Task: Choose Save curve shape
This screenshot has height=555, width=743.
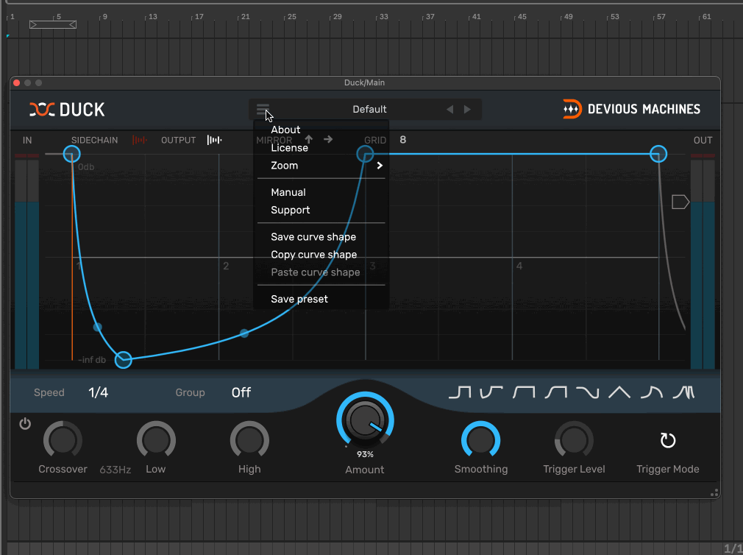Action: tap(313, 237)
